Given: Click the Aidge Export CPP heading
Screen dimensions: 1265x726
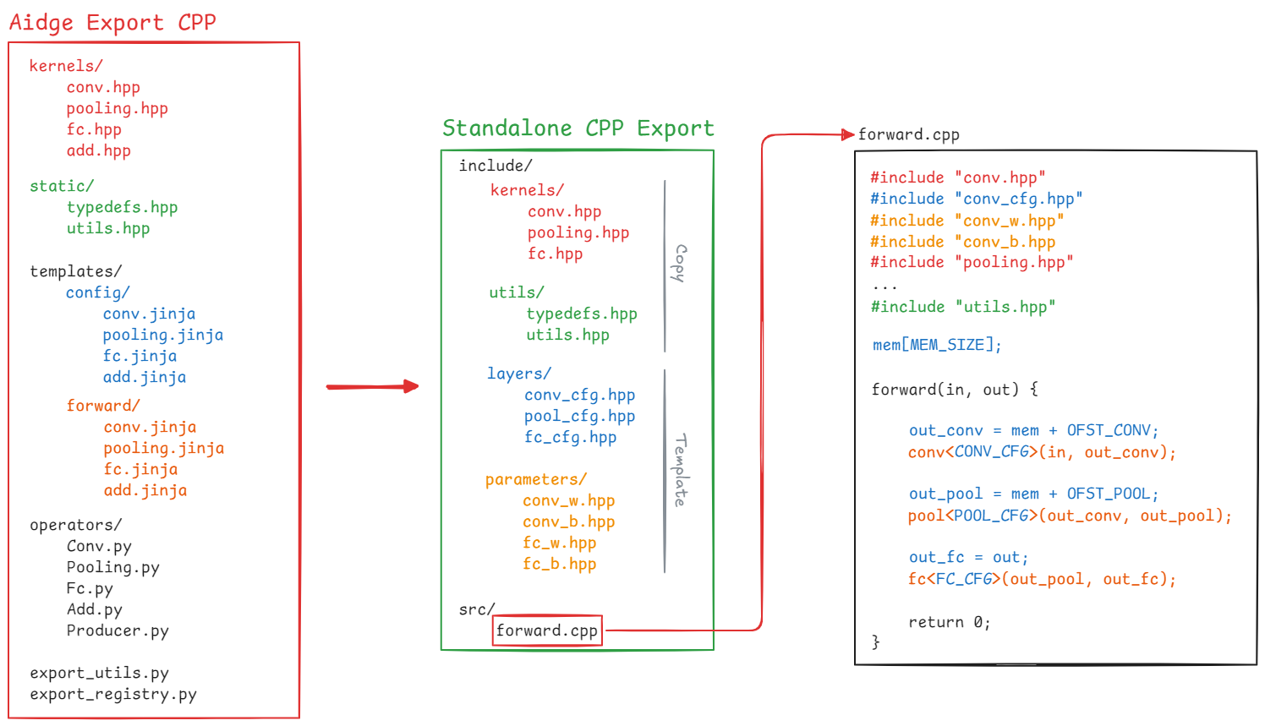Looking at the screenshot, I should [111, 22].
